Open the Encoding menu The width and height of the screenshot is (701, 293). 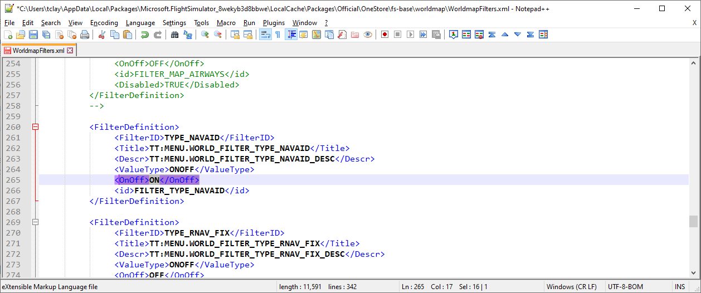[x=104, y=23]
